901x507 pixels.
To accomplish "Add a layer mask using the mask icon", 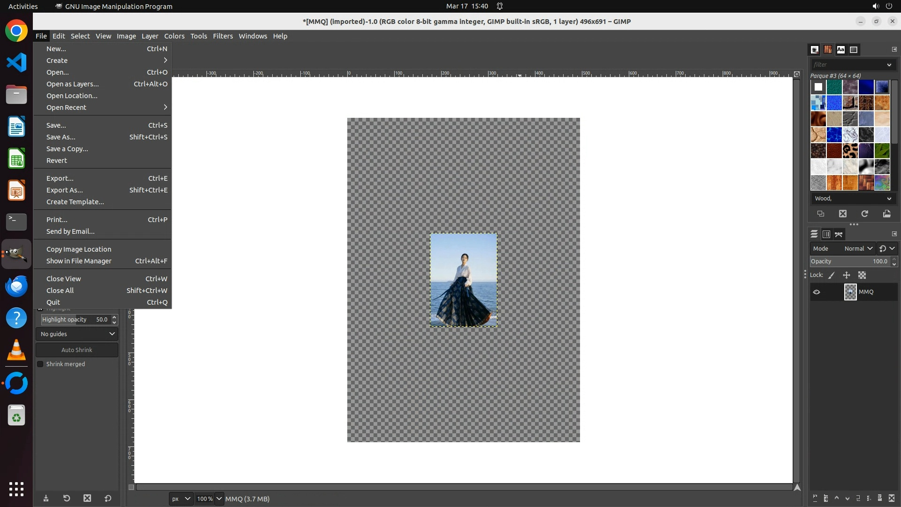I will [880, 498].
